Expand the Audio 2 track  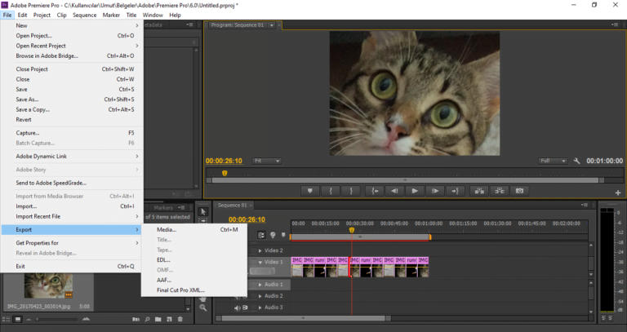pyautogui.click(x=260, y=296)
